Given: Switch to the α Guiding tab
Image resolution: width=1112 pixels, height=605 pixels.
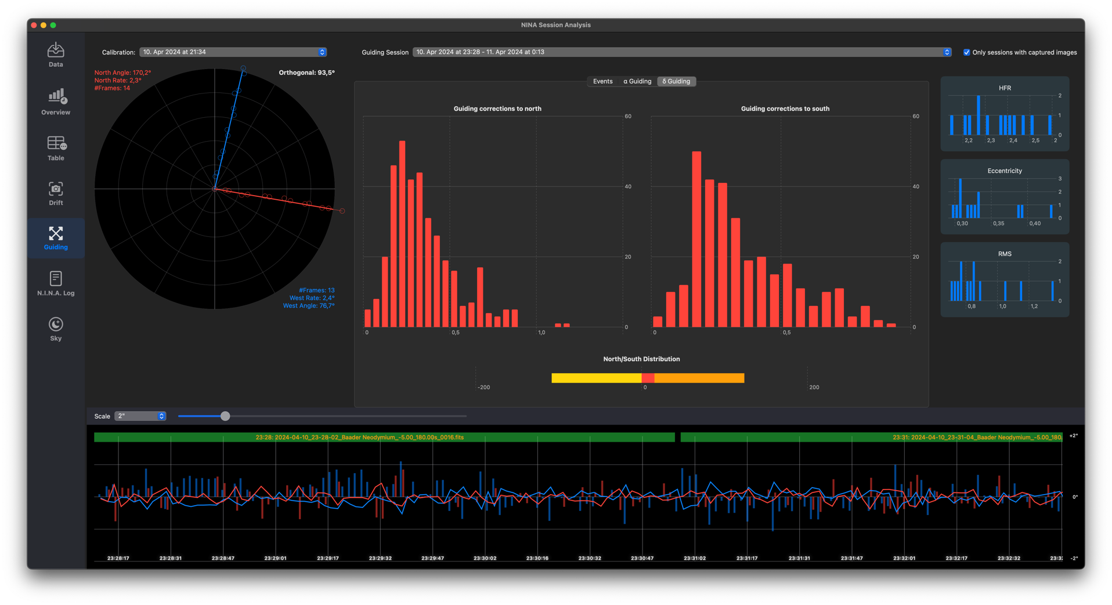Looking at the screenshot, I should (637, 81).
